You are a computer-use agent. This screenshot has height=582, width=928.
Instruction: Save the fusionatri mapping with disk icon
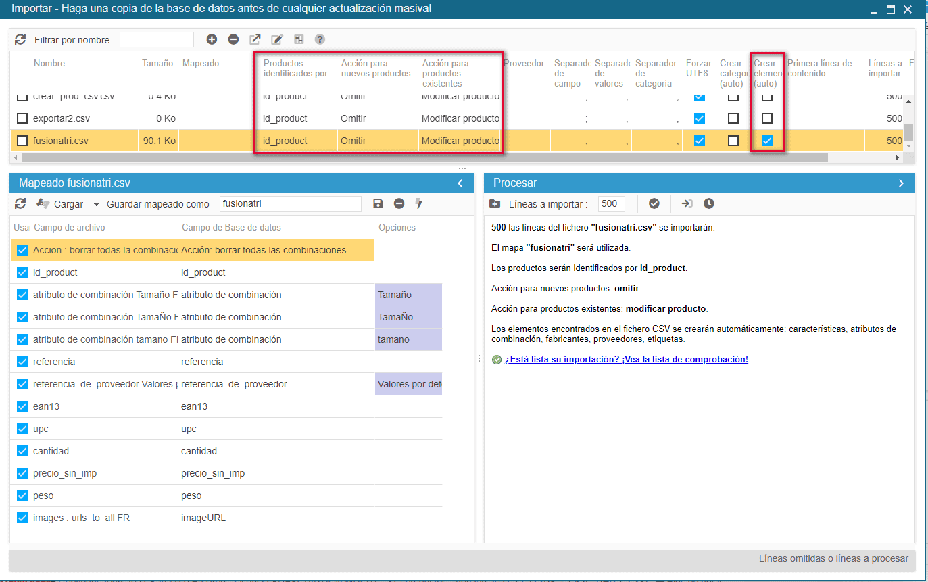[x=378, y=203]
